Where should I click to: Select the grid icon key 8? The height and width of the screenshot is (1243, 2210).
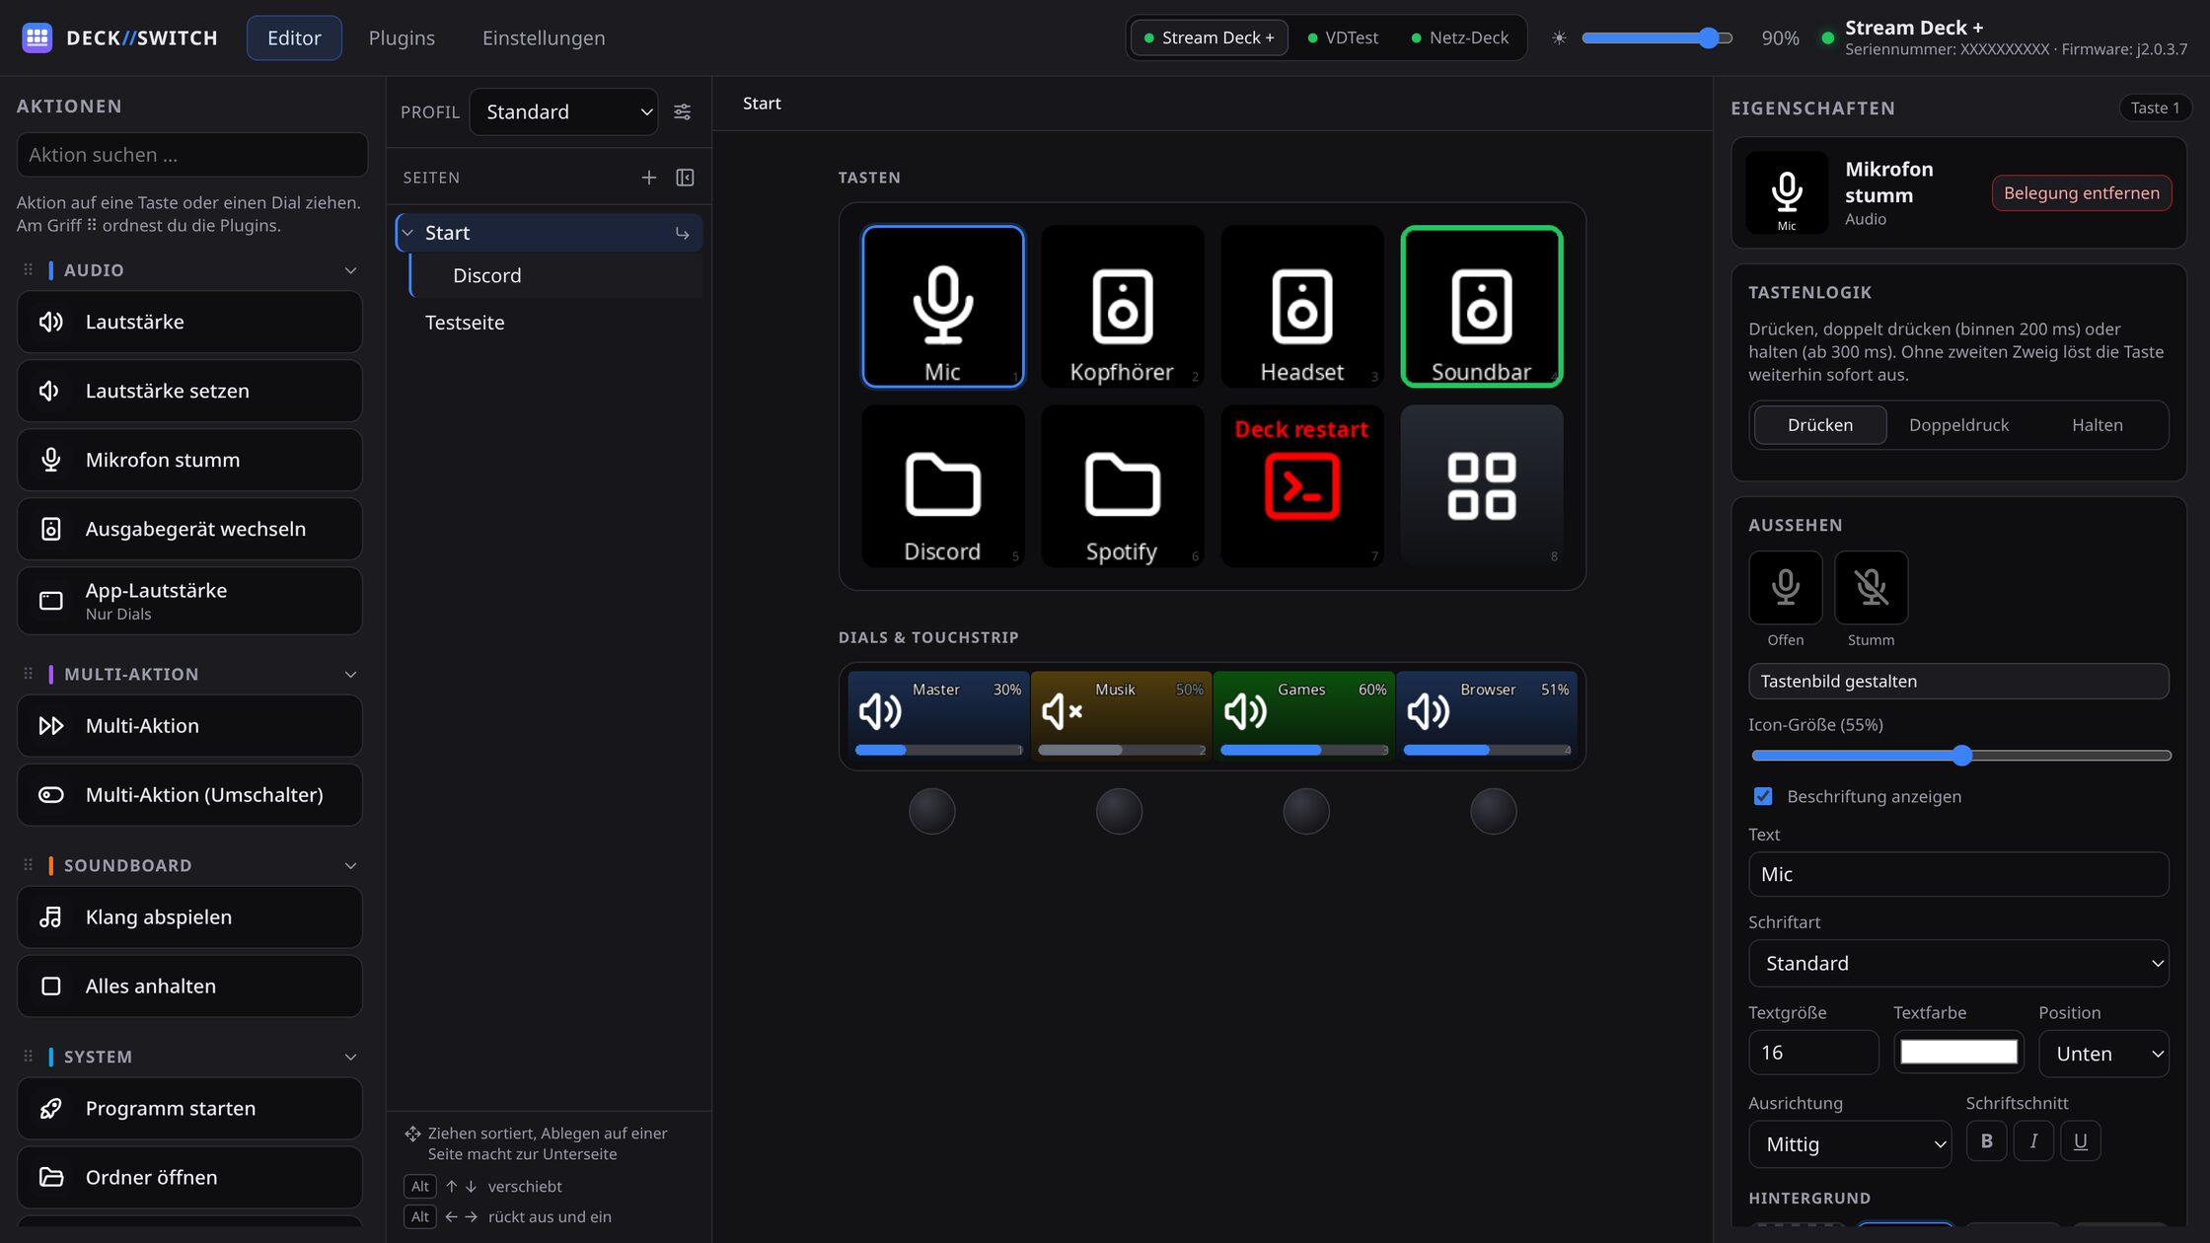[x=1481, y=486]
